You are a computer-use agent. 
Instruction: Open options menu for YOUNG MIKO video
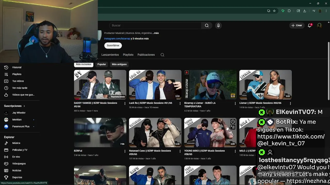pos(235,151)
